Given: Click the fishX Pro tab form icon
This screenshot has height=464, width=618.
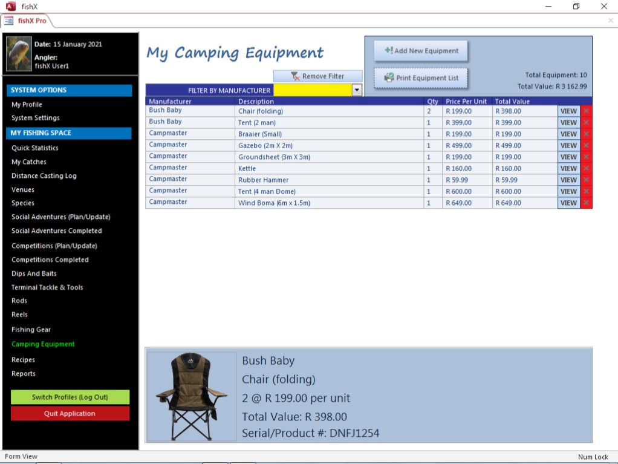Looking at the screenshot, I should (x=9, y=21).
